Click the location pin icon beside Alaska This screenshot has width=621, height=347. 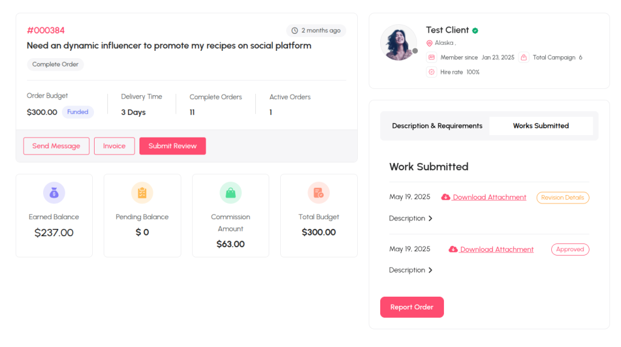429,43
